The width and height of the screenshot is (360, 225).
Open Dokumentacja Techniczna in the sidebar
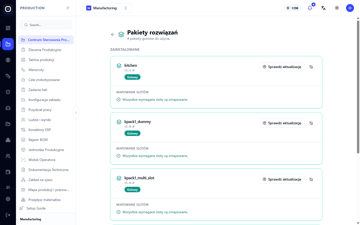coord(46,170)
